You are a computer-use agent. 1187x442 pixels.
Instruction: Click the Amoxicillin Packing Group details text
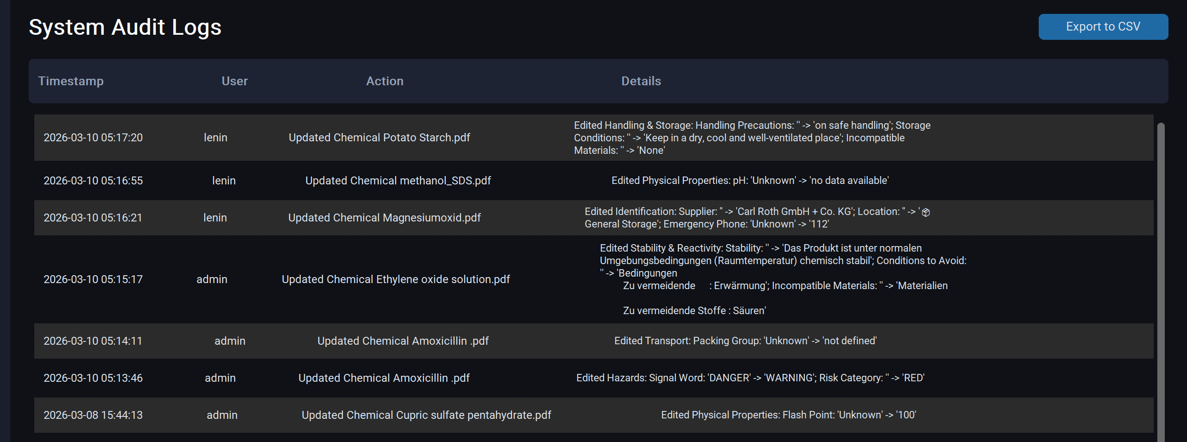point(745,341)
